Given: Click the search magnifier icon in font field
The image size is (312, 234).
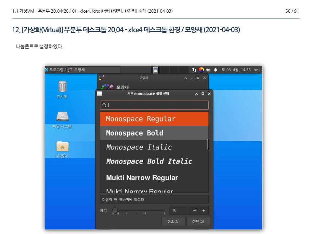Looking at the screenshot, I should click(x=104, y=105).
